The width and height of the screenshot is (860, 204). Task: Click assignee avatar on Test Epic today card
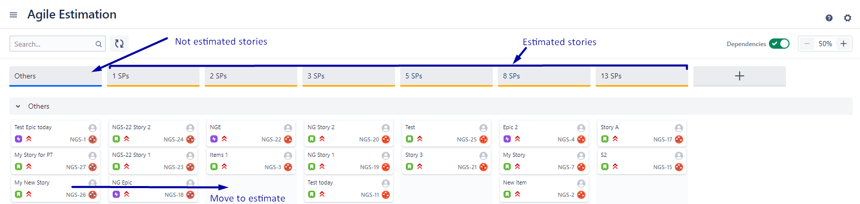93,128
